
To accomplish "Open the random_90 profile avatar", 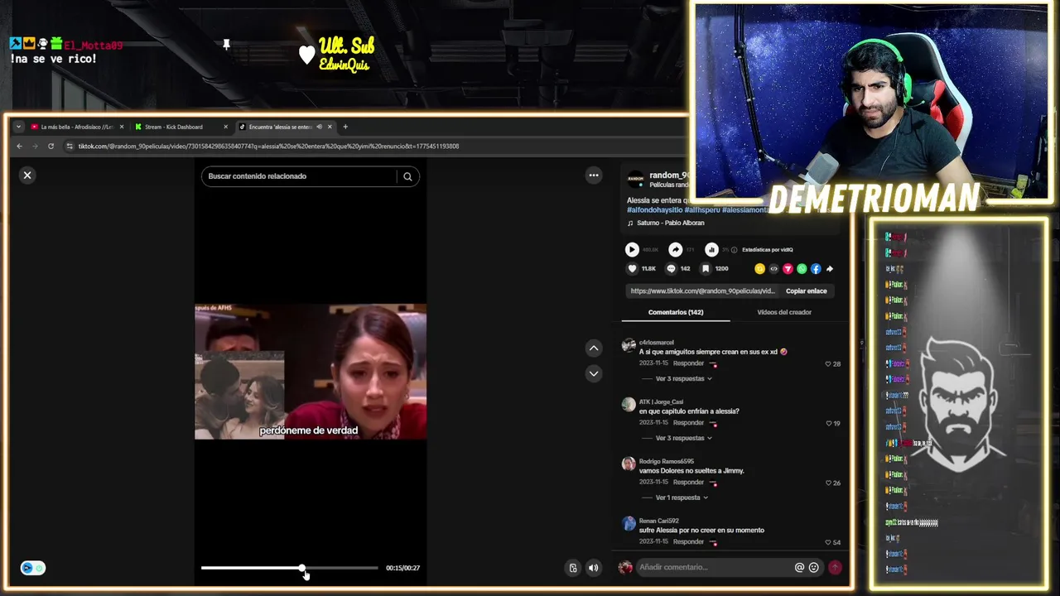I will click(635, 179).
